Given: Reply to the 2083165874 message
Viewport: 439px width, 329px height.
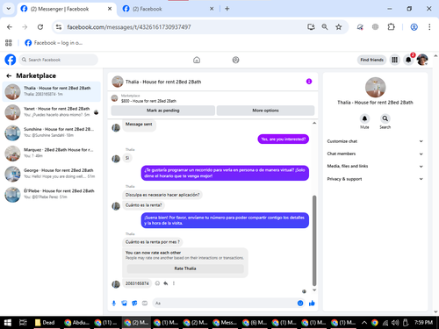Looking at the screenshot, I should pos(166,283).
